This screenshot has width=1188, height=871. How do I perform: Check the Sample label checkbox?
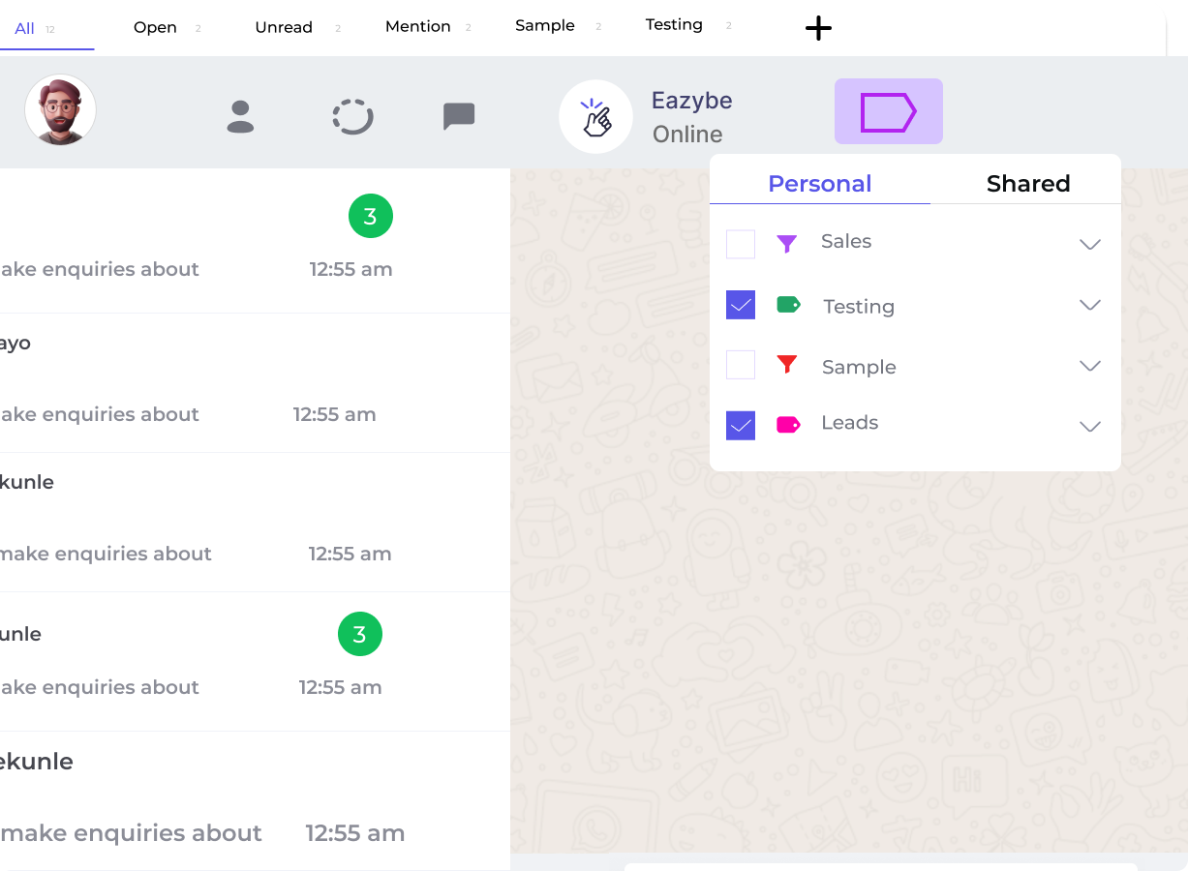(741, 365)
